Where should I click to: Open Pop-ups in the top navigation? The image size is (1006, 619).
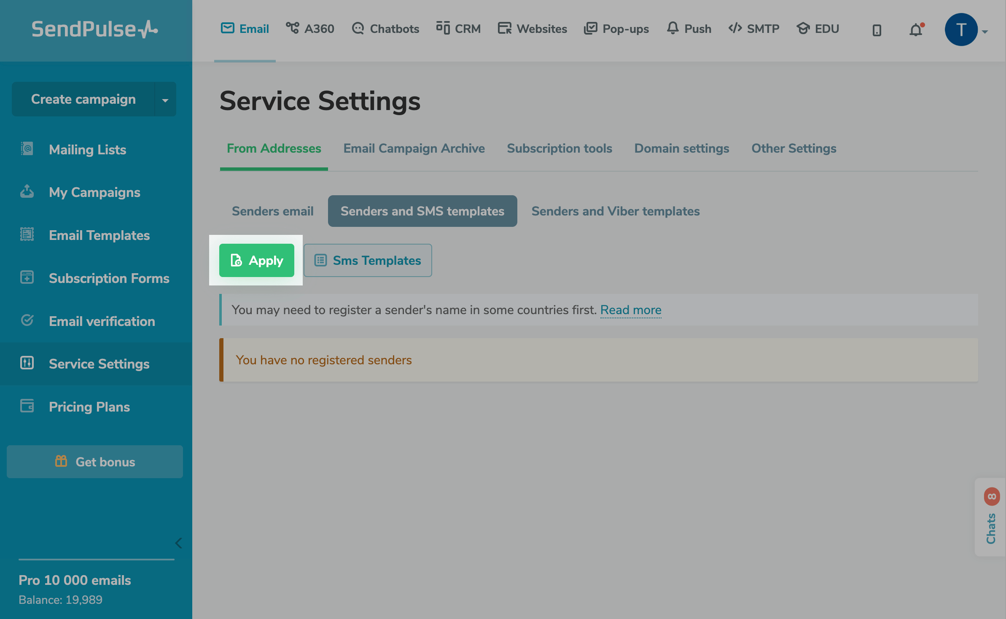(x=616, y=29)
